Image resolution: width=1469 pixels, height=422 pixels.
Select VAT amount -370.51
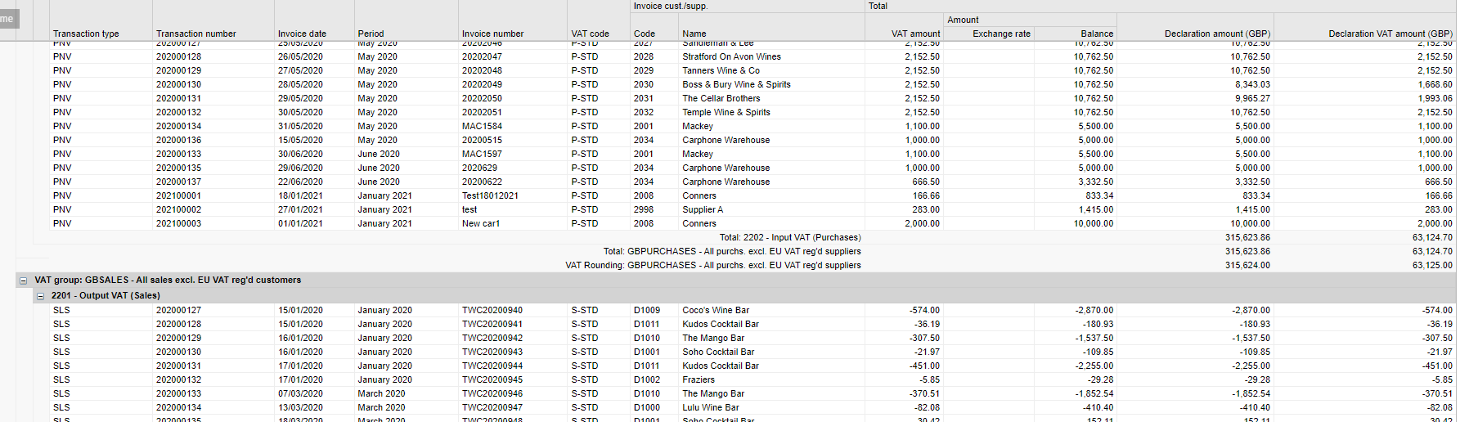point(924,393)
